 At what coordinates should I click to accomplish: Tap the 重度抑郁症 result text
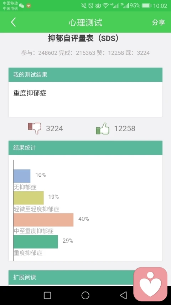(30, 93)
